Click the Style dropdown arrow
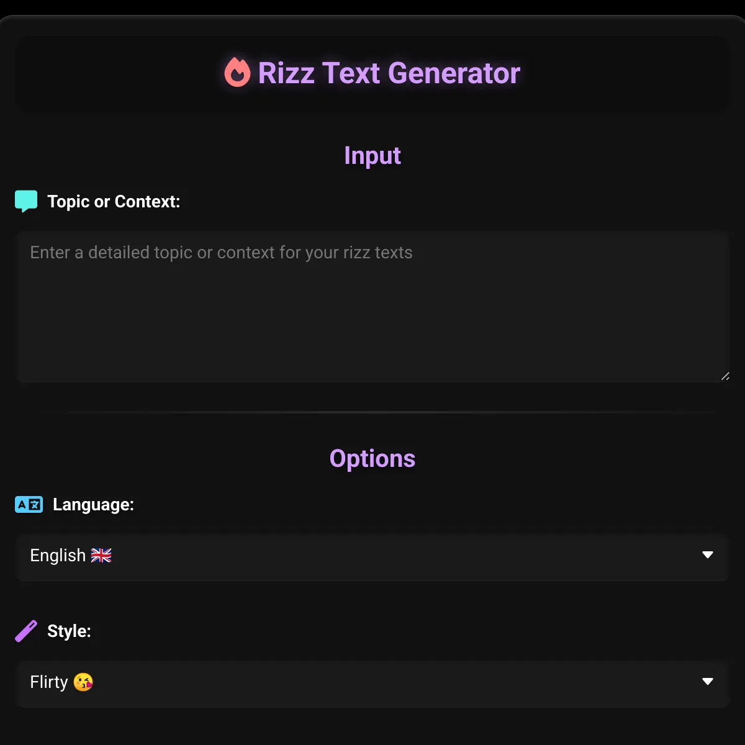The image size is (745, 745). pos(707,681)
